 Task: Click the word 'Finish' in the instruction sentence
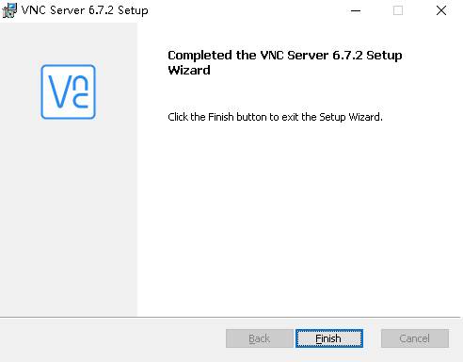tap(221, 117)
